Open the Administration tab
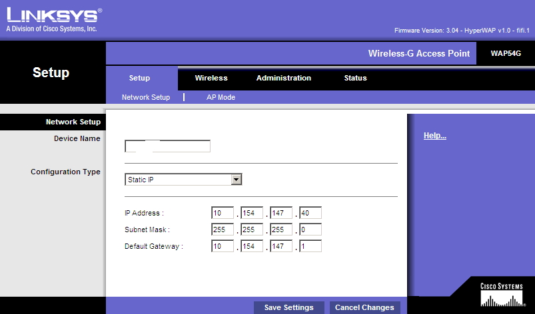 tap(283, 78)
